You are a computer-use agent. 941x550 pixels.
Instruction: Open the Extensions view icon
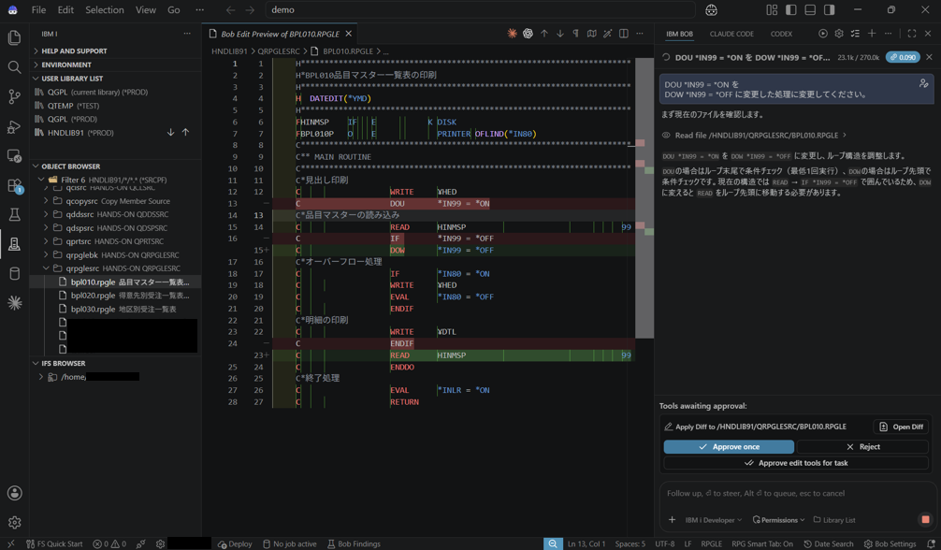click(14, 185)
